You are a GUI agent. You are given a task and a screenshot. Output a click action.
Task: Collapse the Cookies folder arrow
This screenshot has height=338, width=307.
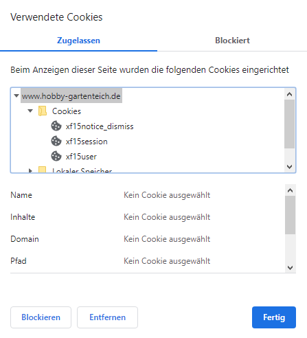pos(30,111)
